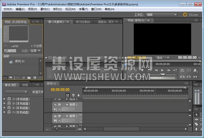Select the Selection arrow tool
Image resolution: width=204 pixels, height=138 pixels.
[197, 115]
